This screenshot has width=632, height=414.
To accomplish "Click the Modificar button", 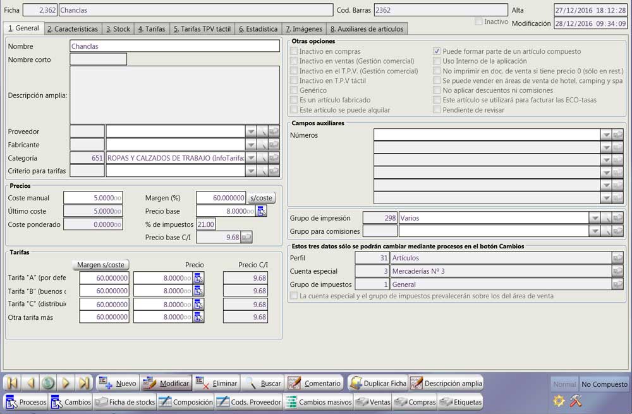I will [x=166, y=384].
